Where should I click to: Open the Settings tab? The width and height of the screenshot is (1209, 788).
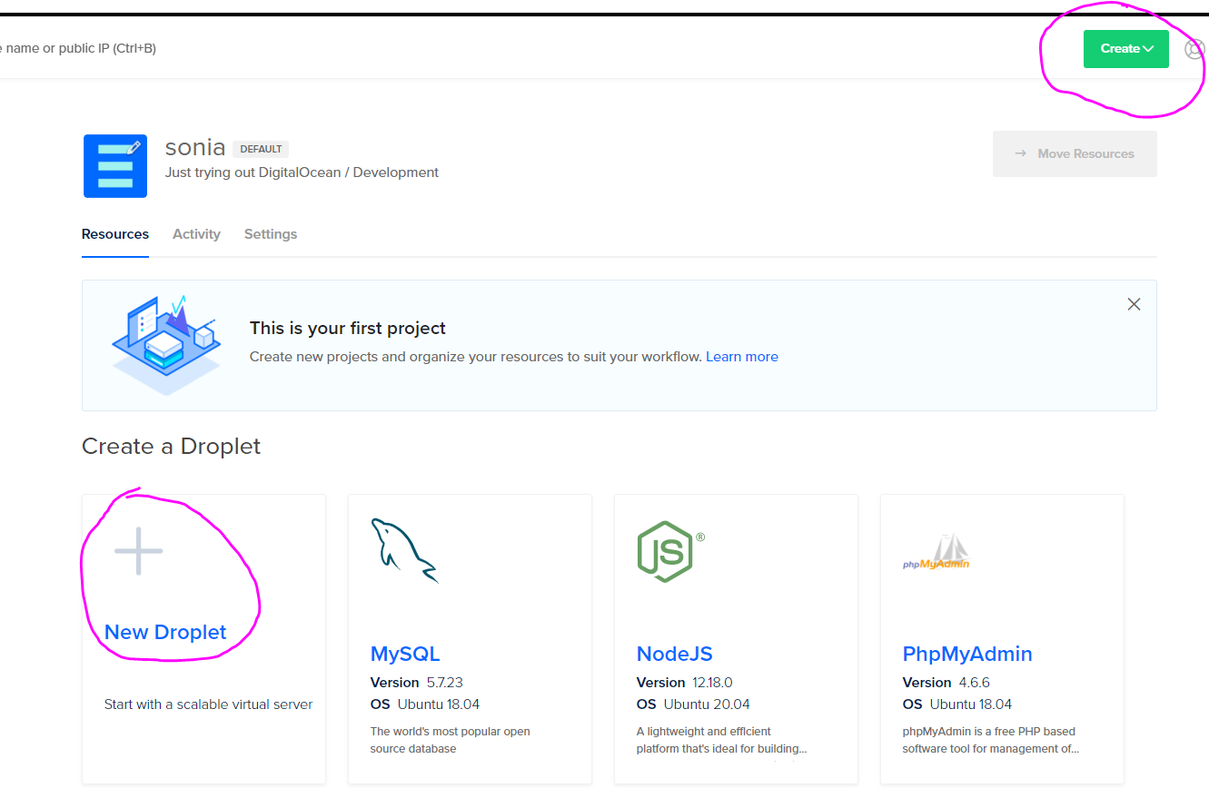click(x=271, y=234)
